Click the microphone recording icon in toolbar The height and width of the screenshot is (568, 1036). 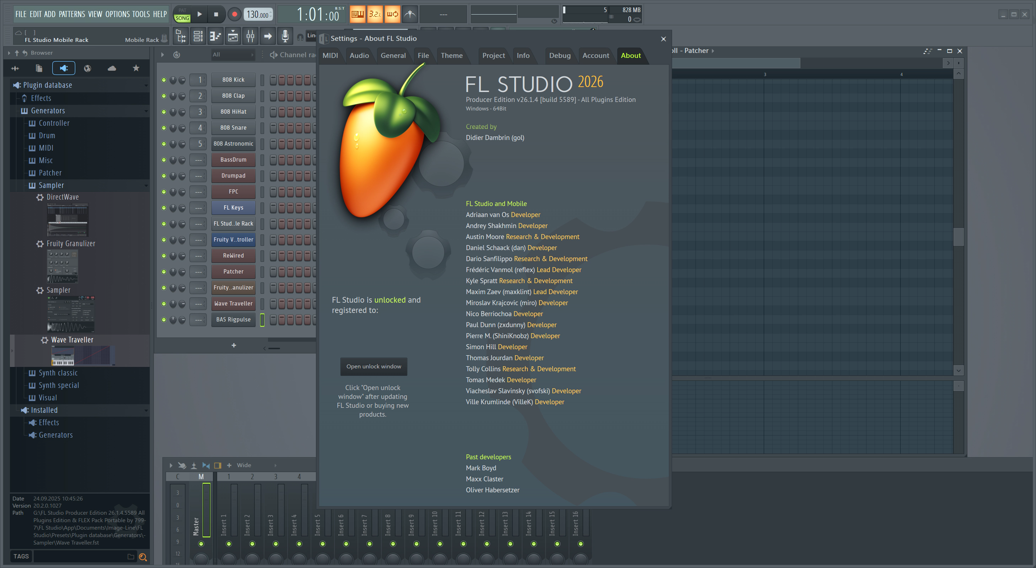tap(285, 37)
